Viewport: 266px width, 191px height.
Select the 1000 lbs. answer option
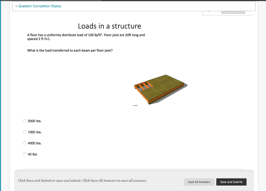pyautogui.click(x=24, y=132)
